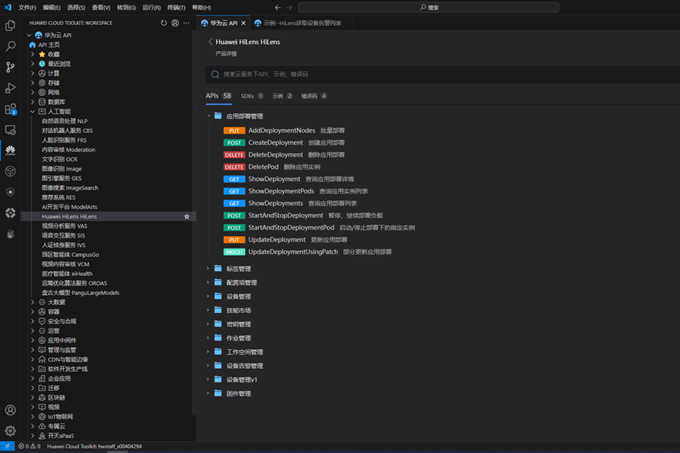Open API 主页 home item

[x=49, y=45]
